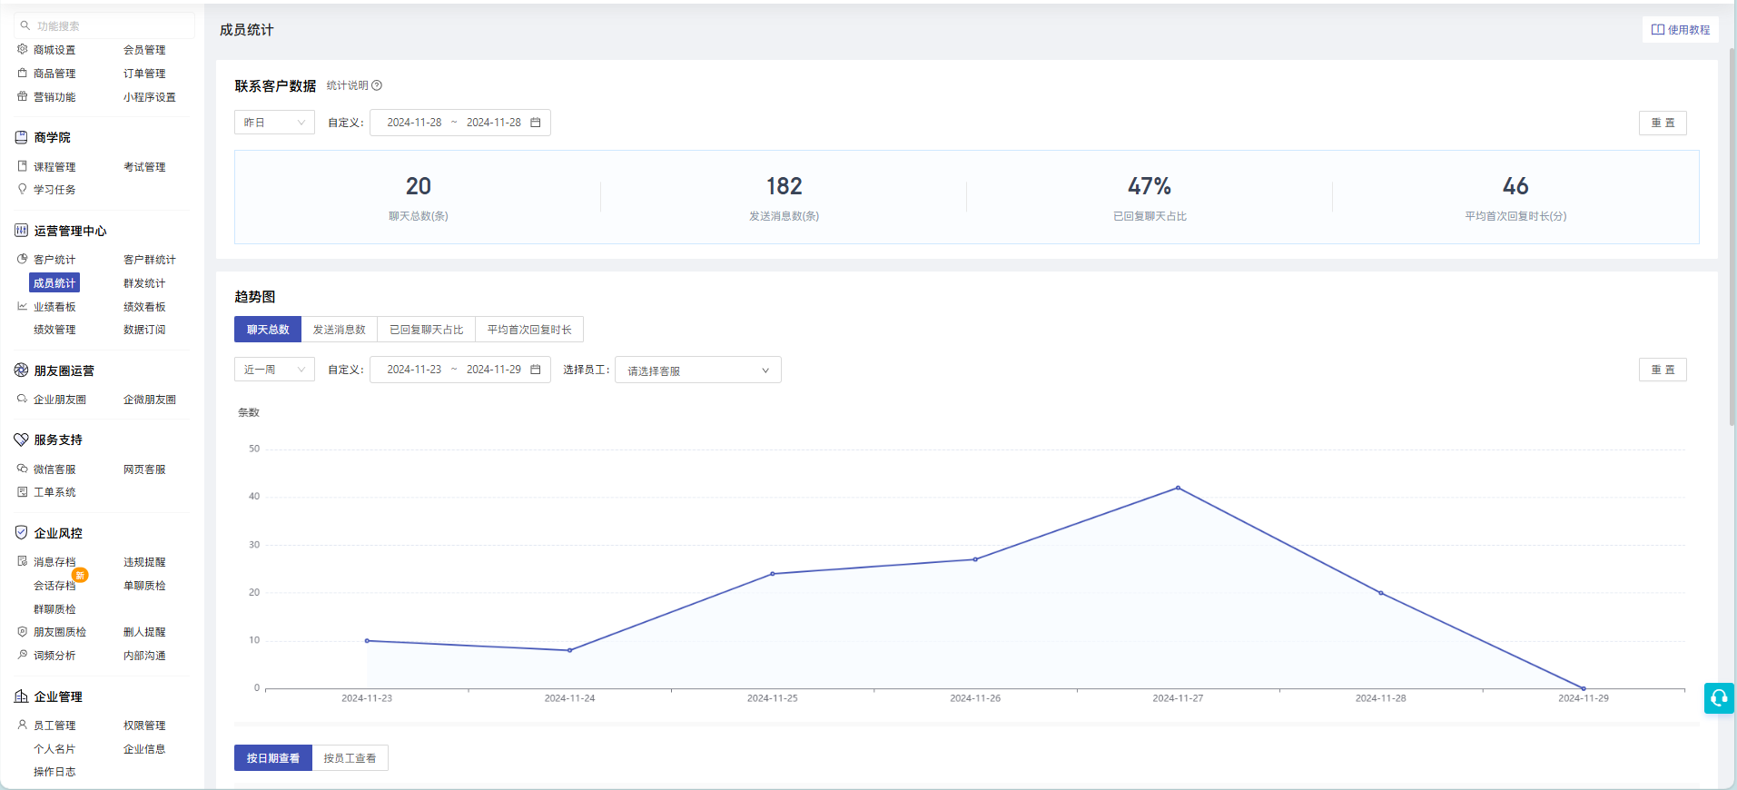Click the 2024-11-27 peak data point

click(1179, 488)
